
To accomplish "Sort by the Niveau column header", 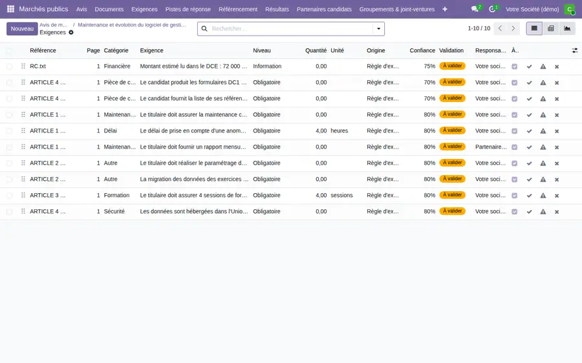I will pyautogui.click(x=262, y=50).
